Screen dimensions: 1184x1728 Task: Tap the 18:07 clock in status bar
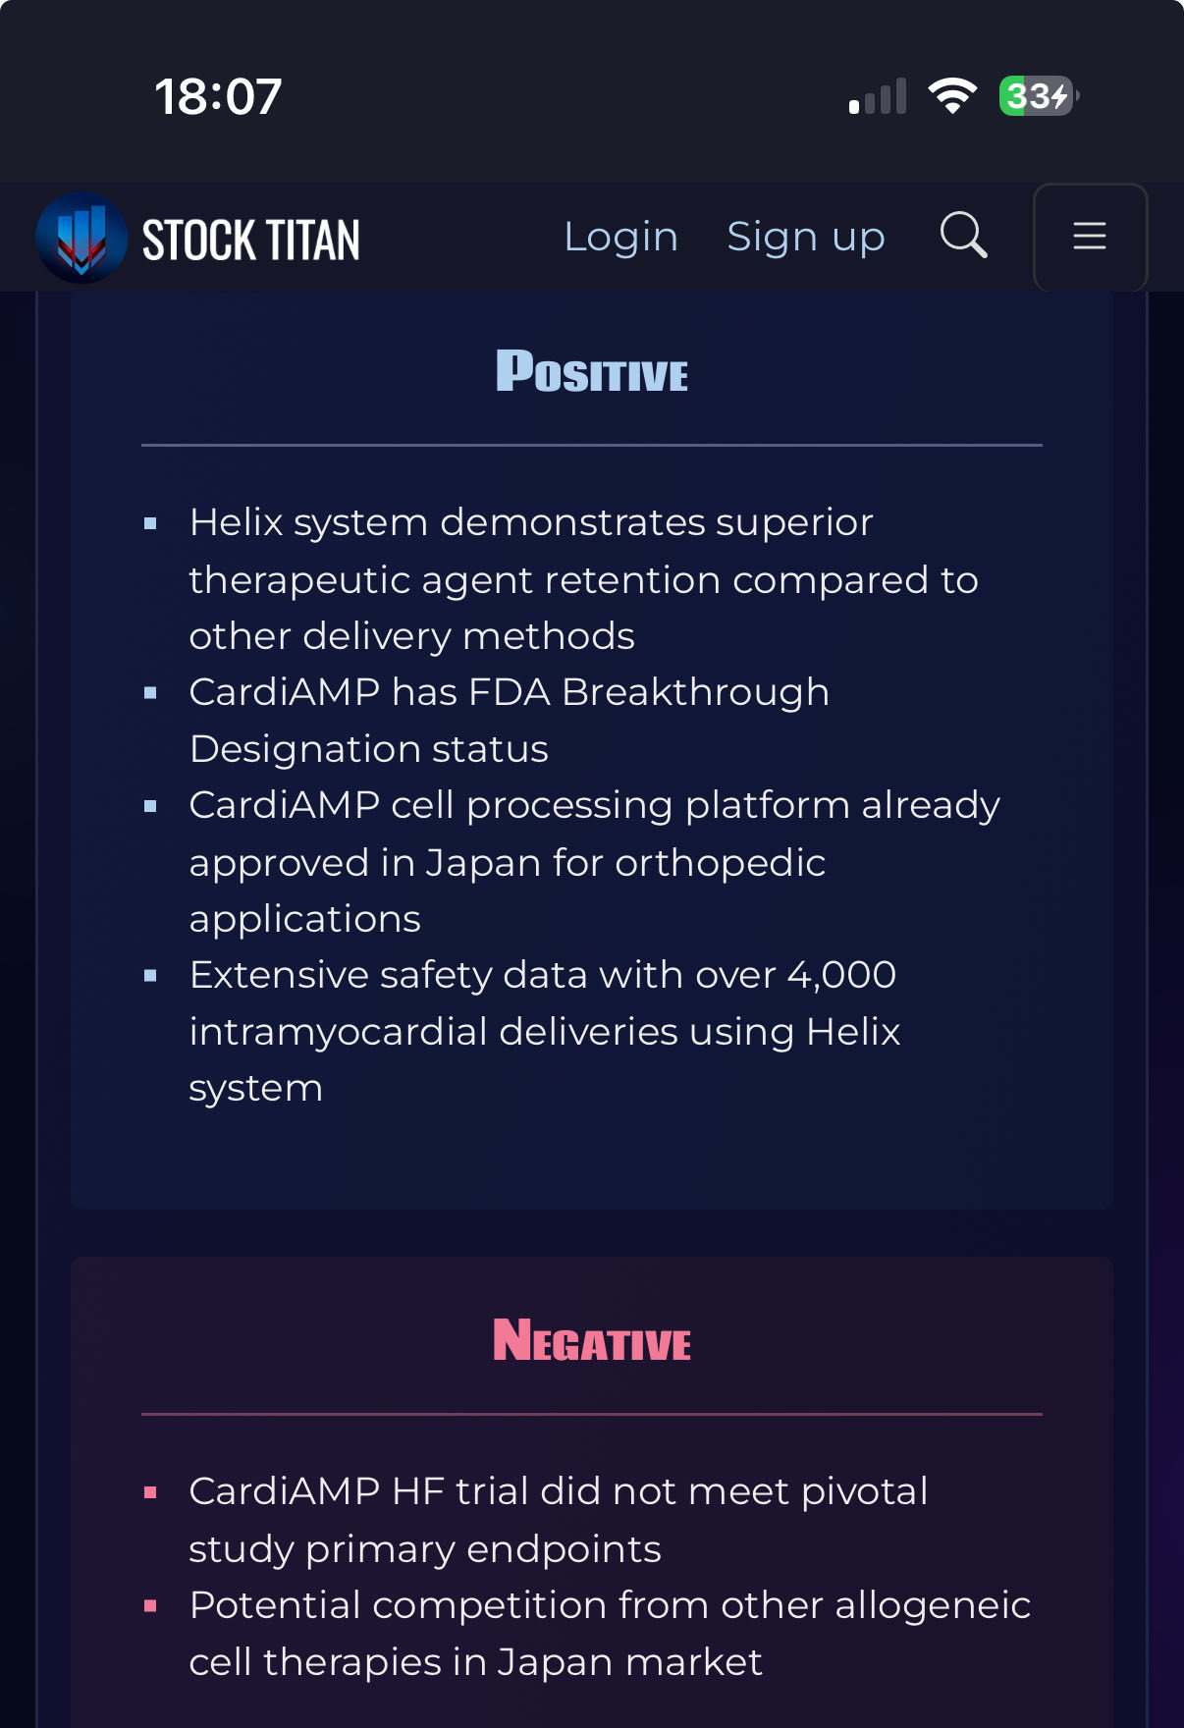coord(218,97)
